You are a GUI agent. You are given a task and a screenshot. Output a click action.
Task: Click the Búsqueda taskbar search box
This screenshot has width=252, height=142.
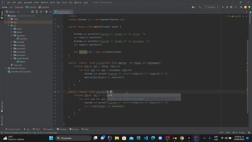coord(73,138)
